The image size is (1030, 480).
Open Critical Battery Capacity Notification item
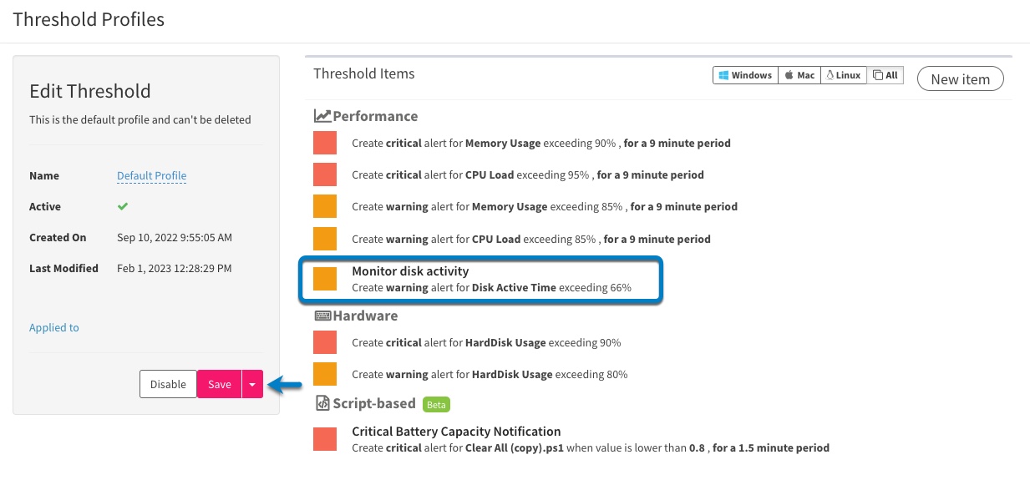456,432
